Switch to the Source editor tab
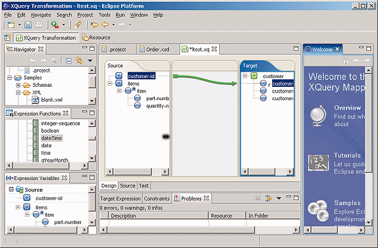Image resolution: width=378 pixels, height=248 pixels. point(127,186)
